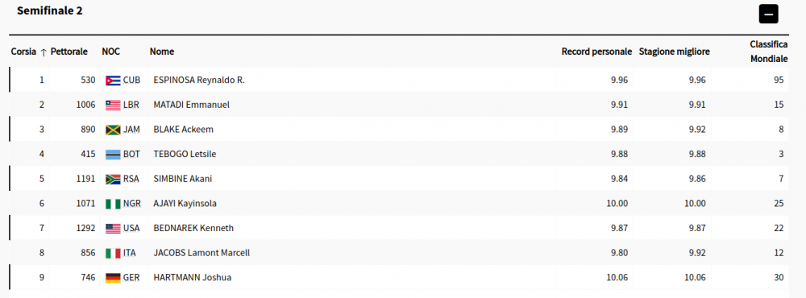Click the South Africa flag icon
The height and width of the screenshot is (298, 806).
click(x=113, y=179)
